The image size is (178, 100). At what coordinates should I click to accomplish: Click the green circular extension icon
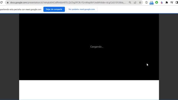157,2
